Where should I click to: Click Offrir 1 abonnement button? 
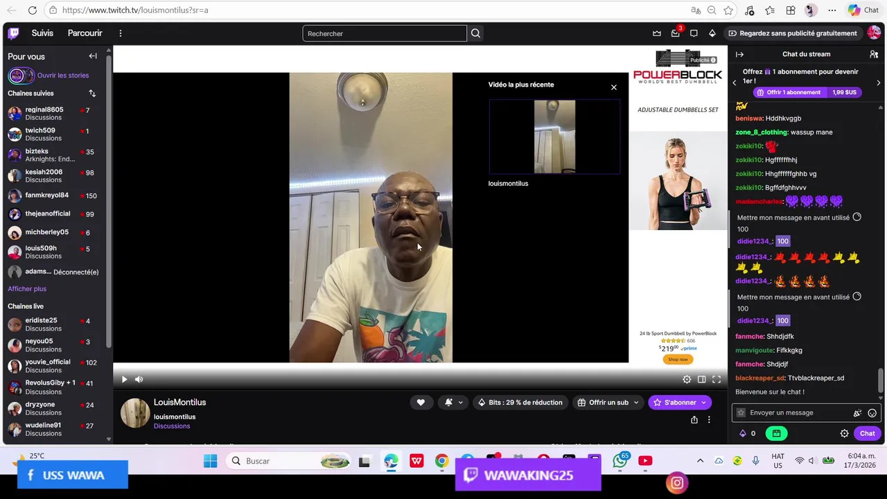(x=788, y=92)
